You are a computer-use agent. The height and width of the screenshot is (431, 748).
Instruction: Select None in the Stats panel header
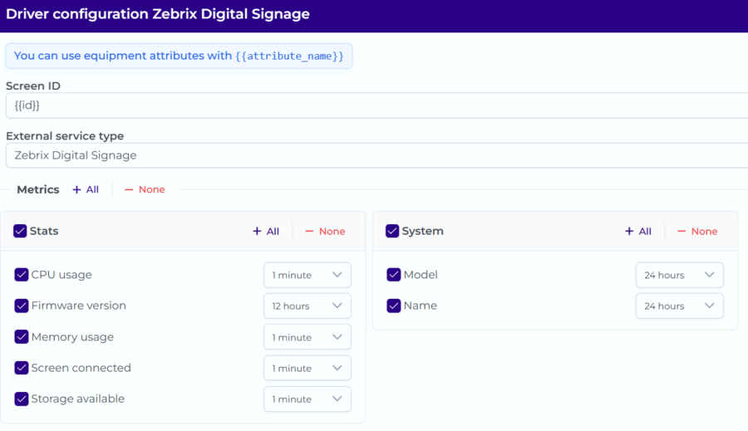click(325, 231)
